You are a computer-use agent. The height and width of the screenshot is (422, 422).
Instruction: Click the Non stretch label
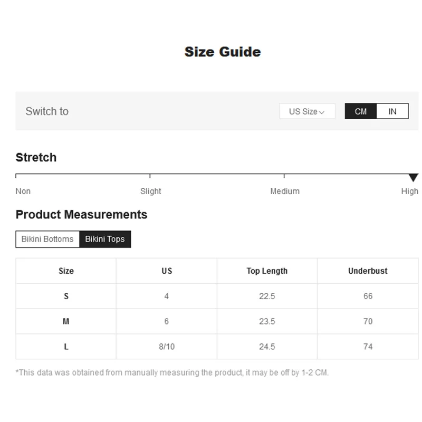[x=23, y=191]
